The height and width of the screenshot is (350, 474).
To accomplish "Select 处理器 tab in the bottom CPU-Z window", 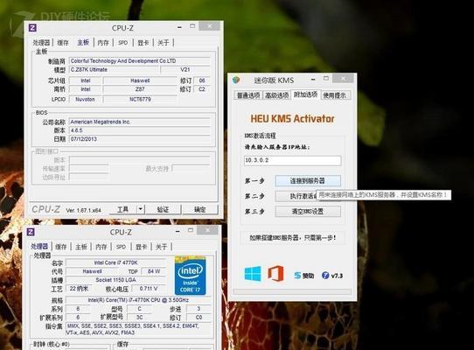I will tap(39, 246).
